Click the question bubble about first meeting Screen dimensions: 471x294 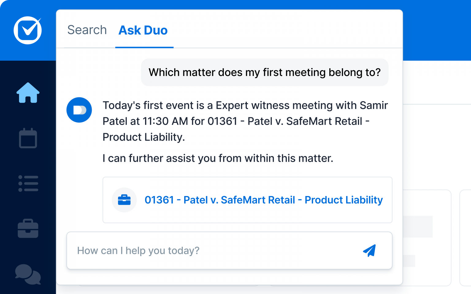(x=265, y=72)
